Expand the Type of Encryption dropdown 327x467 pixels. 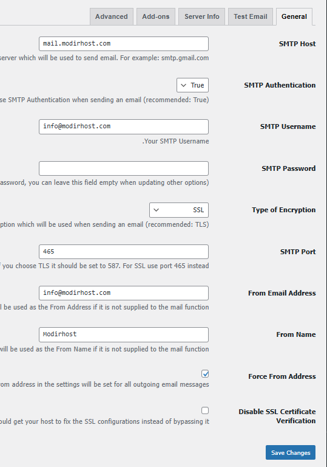179,210
